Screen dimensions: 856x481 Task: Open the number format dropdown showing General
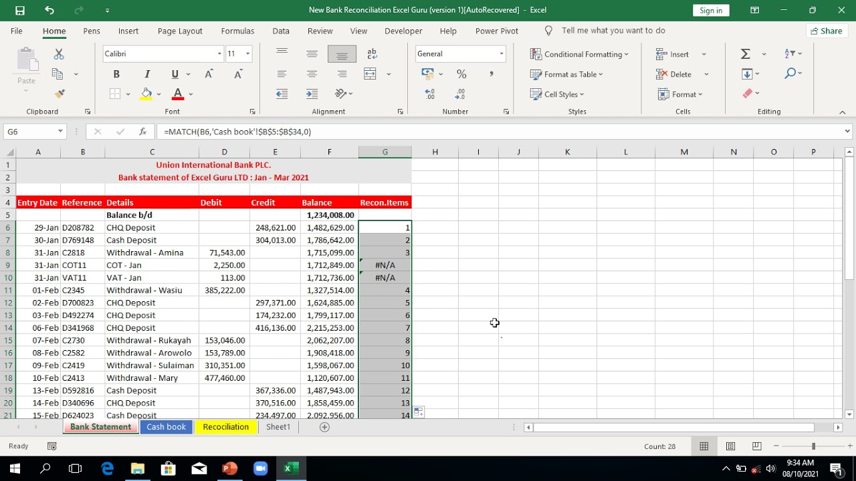(x=501, y=54)
